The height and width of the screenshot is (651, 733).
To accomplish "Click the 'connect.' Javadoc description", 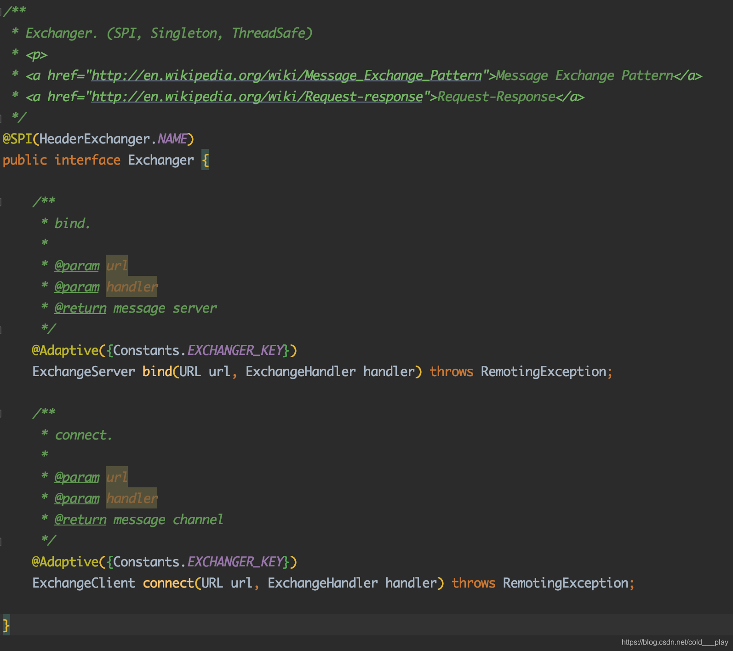I will click(x=84, y=435).
